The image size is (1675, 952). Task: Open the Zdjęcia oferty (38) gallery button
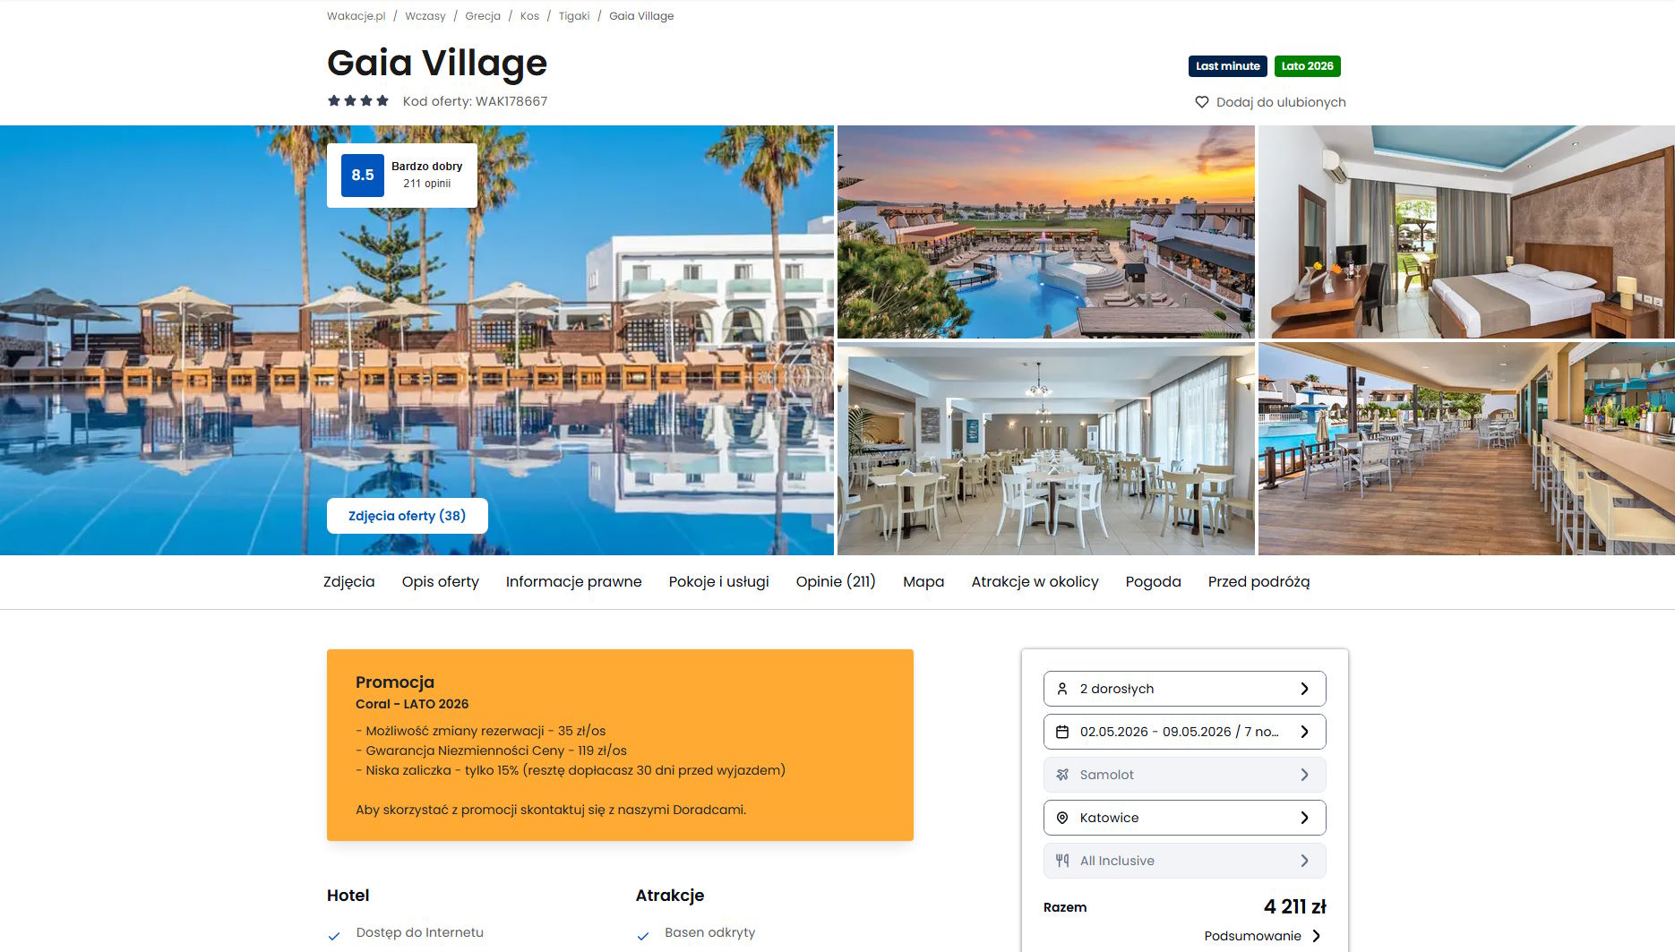408,516
